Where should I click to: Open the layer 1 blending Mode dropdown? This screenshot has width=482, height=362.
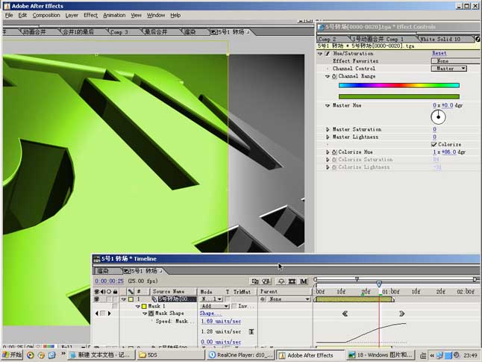coord(211,299)
